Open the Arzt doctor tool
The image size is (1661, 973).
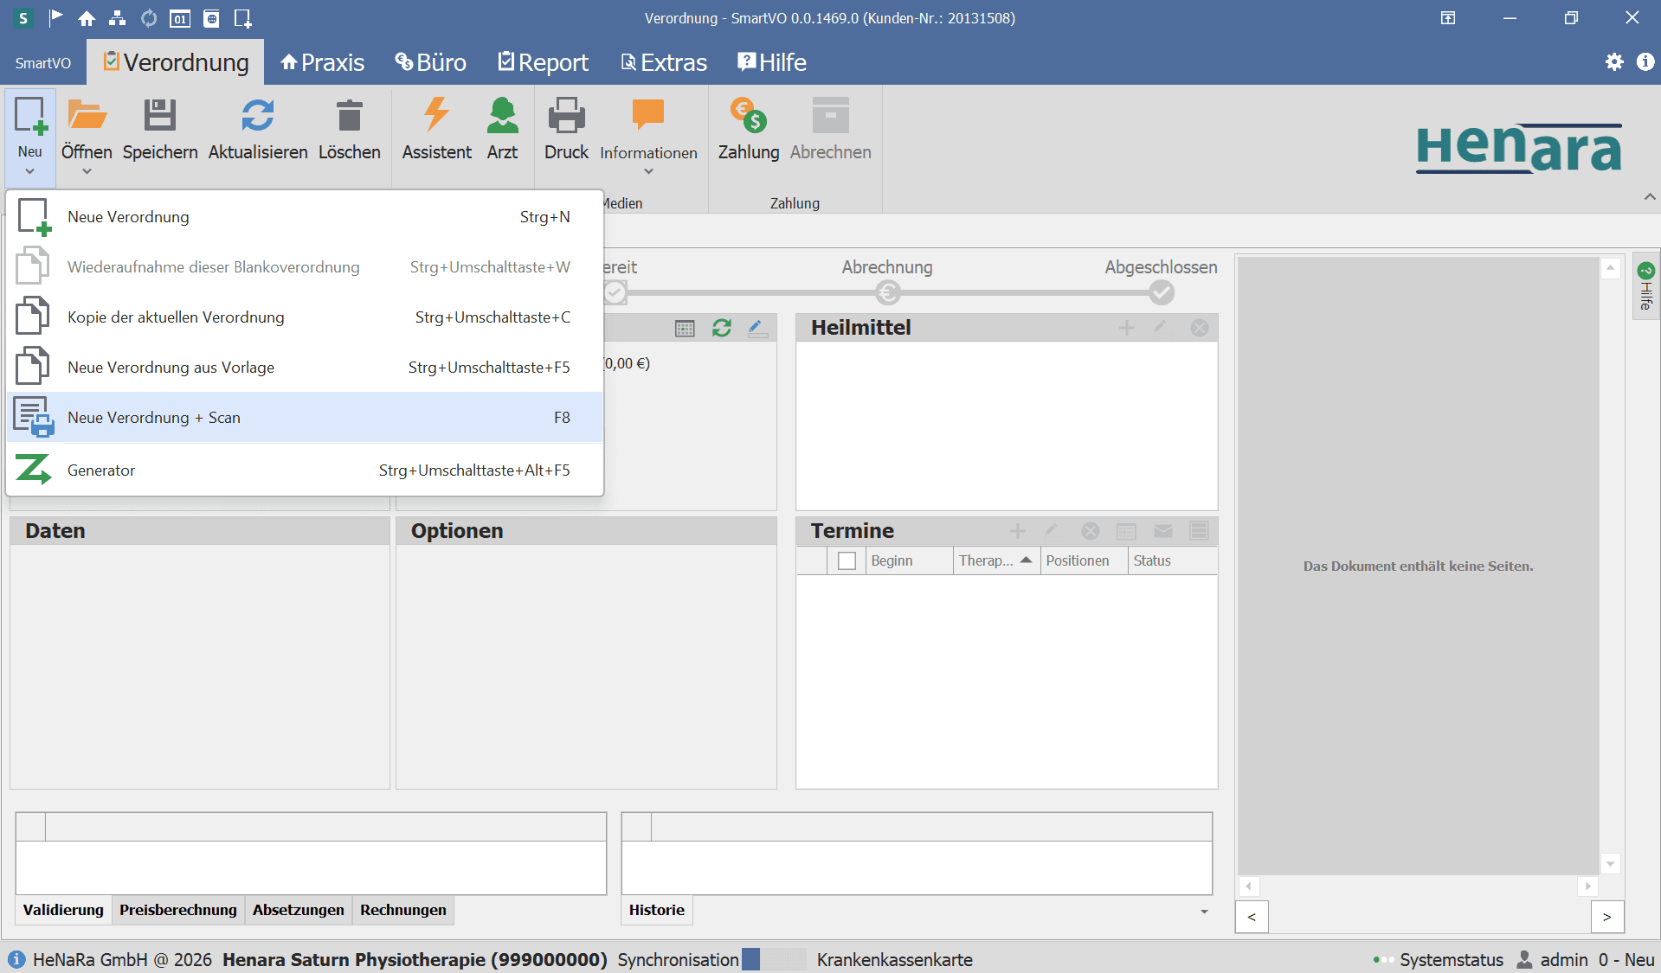click(502, 130)
